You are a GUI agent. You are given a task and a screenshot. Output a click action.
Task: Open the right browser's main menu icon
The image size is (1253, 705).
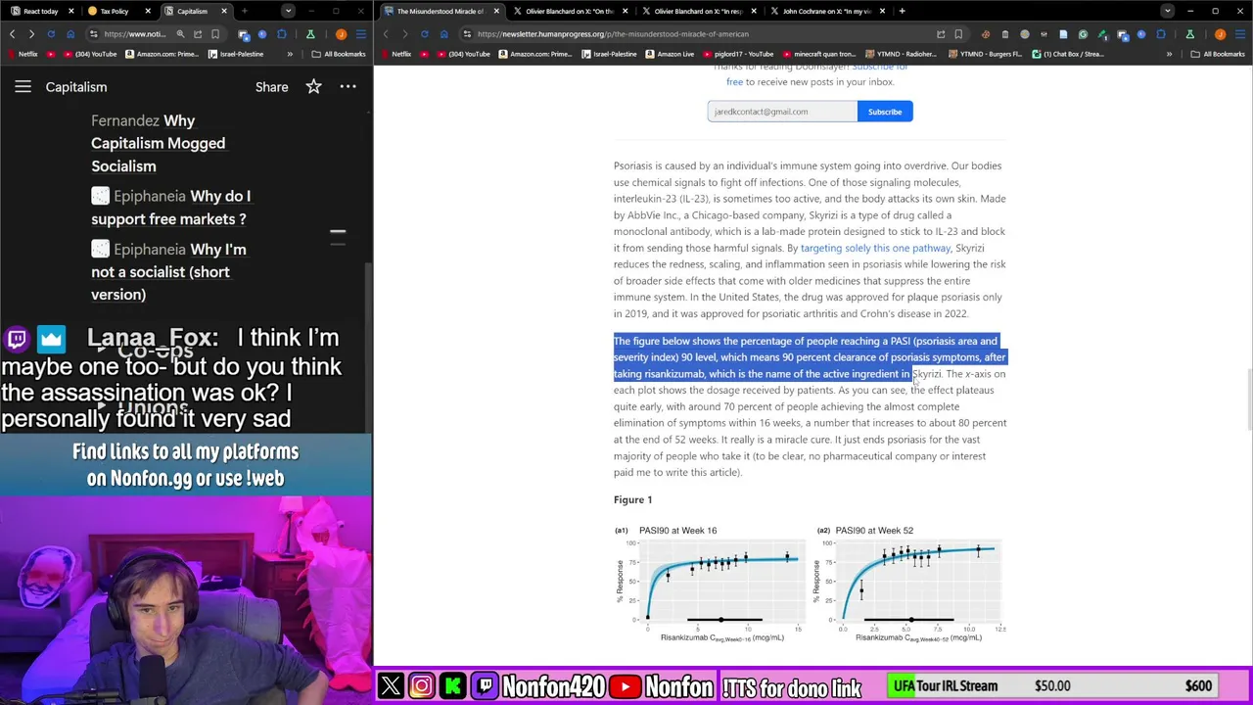click(1239, 34)
